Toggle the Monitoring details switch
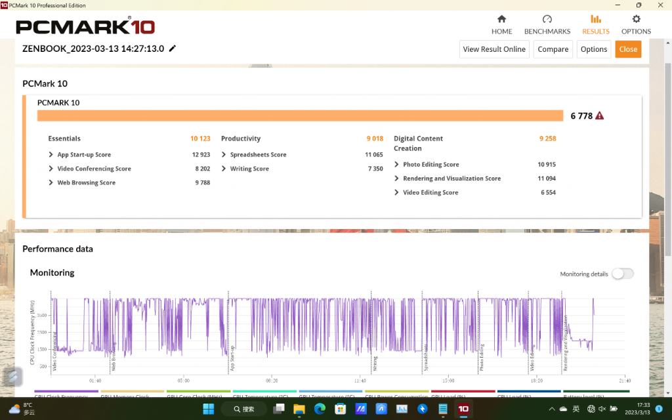 (x=622, y=274)
